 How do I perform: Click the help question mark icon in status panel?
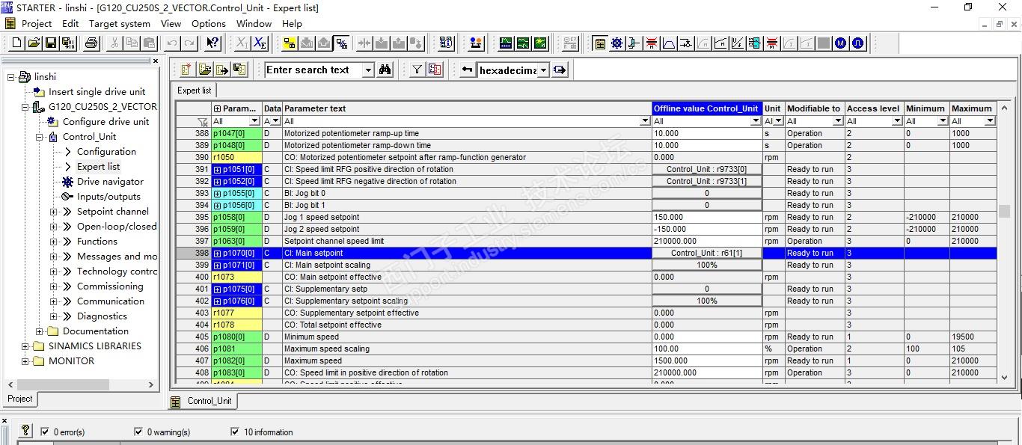[x=25, y=430]
